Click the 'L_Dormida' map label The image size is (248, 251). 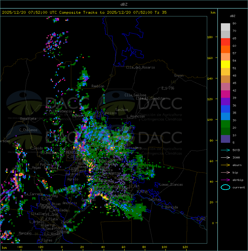click(x=170, y=207)
